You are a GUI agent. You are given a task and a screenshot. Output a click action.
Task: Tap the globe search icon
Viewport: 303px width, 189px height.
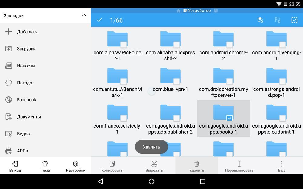tap(260, 20)
